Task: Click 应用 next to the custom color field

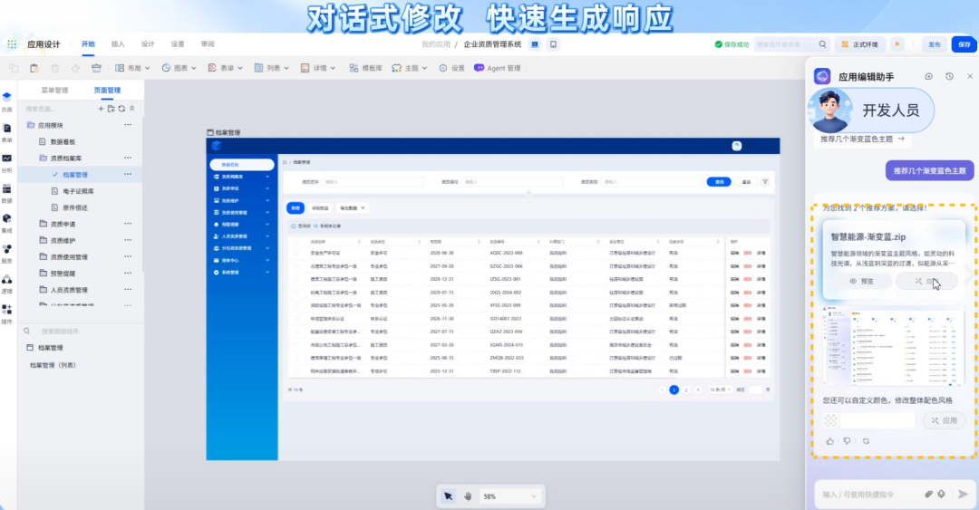Action: click(x=944, y=420)
